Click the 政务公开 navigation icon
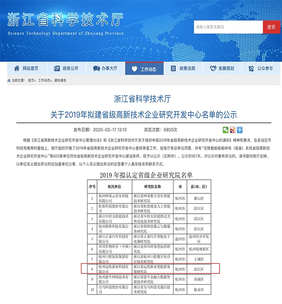Image resolution: width=282 pixels, height=304 pixels. pos(56,68)
